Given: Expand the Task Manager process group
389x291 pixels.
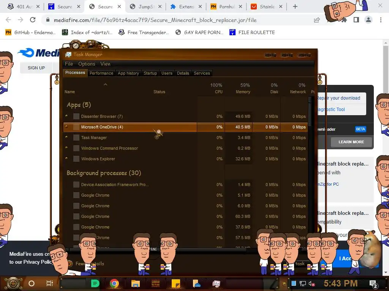Looking at the screenshot, I should point(66,137).
